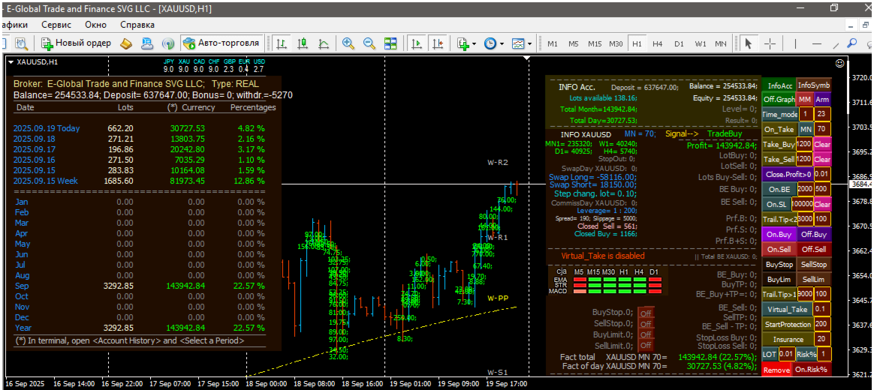Click the Risk% value field
877x390 pixels.
(x=823, y=354)
